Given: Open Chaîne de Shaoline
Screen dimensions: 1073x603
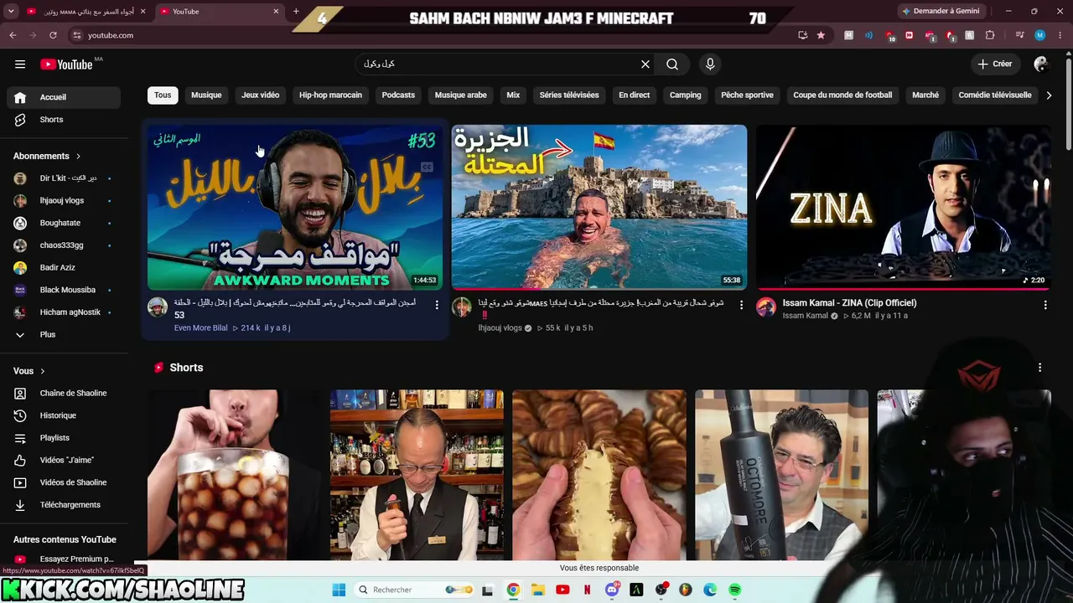Looking at the screenshot, I should [64, 394].
